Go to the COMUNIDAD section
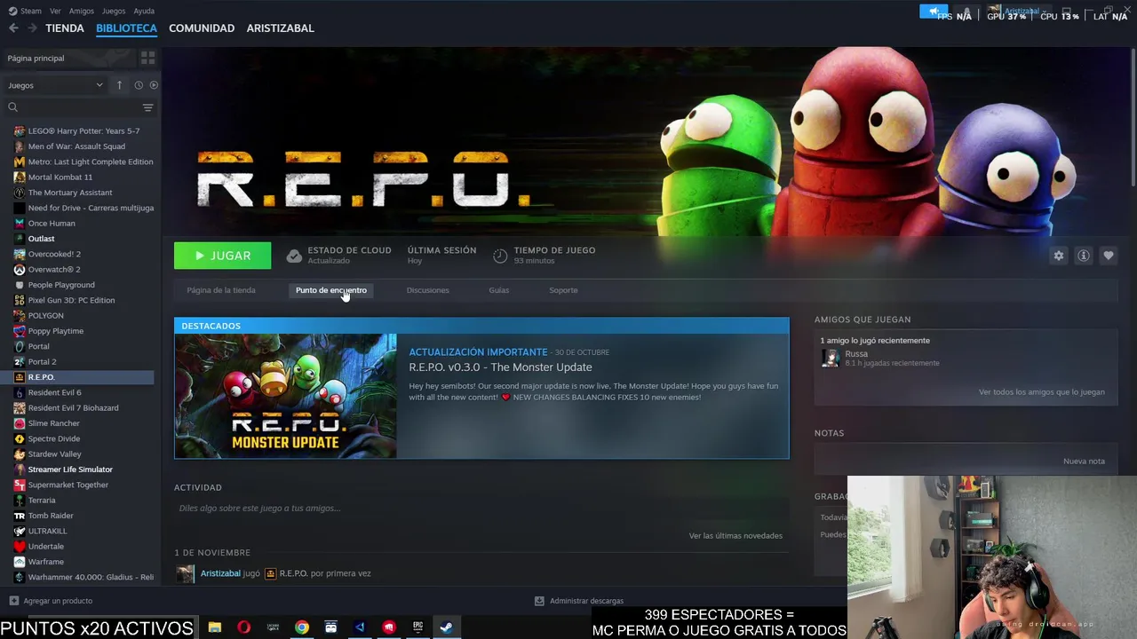This screenshot has height=639, width=1137. 202,28
